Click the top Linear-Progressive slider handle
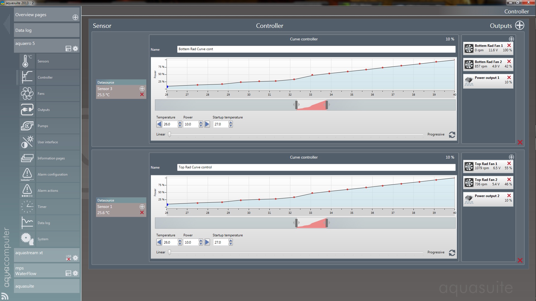 [169, 134]
